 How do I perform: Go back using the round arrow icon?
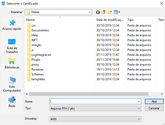pos(98,12)
